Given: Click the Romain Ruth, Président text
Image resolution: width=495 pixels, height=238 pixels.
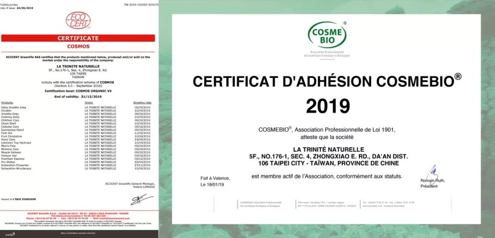Looking at the screenshot, I should click(x=433, y=183).
